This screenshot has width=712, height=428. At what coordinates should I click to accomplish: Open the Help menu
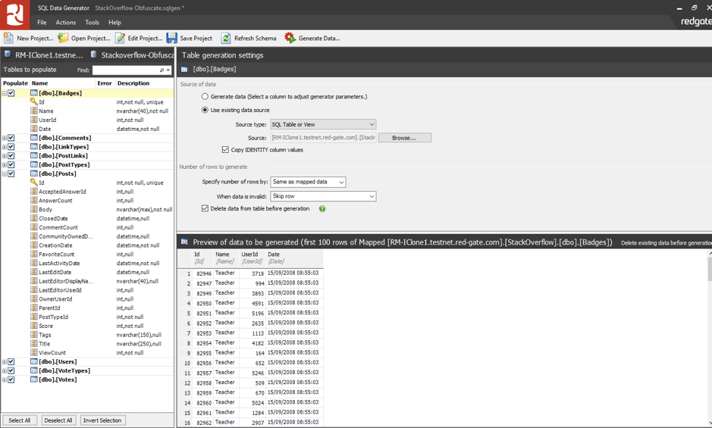point(115,22)
